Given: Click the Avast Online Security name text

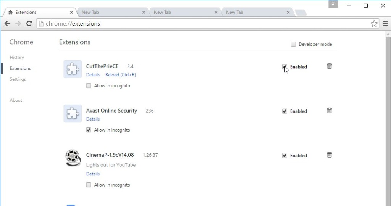Looking at the screenshot, I should tap(112, 111).
